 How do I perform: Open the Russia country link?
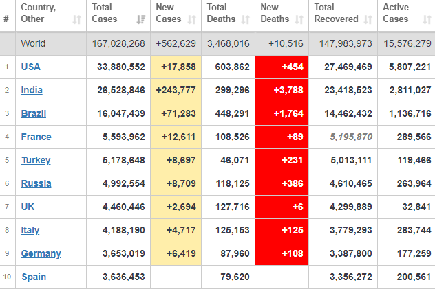coord(36,183)
